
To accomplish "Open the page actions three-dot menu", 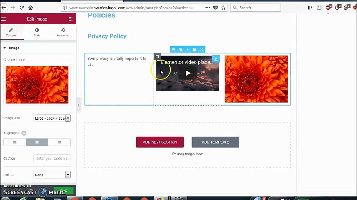I will pos(208,8).
